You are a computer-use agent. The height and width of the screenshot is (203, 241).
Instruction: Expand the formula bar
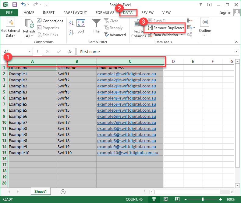click(236, 52)
